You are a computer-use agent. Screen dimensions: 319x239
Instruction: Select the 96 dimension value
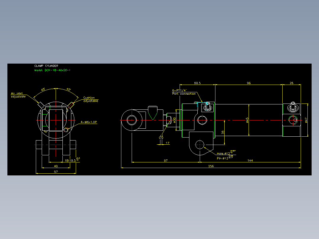tap(249, 83)
